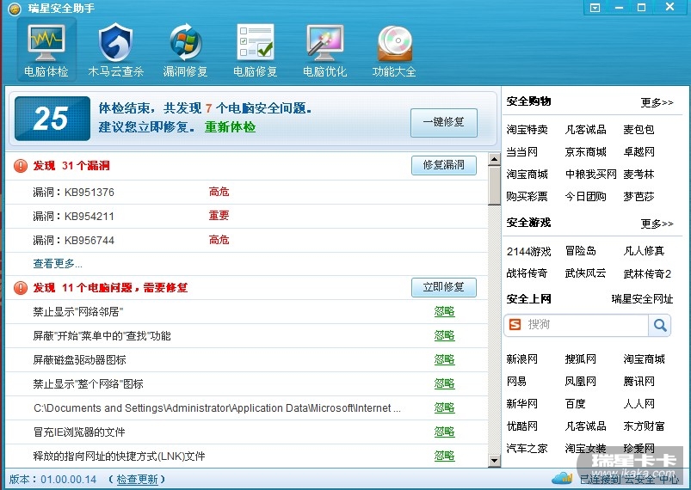Open the 新华网 link
The height and width of the screenshot is (490, 691).
[x=521, y=404]
